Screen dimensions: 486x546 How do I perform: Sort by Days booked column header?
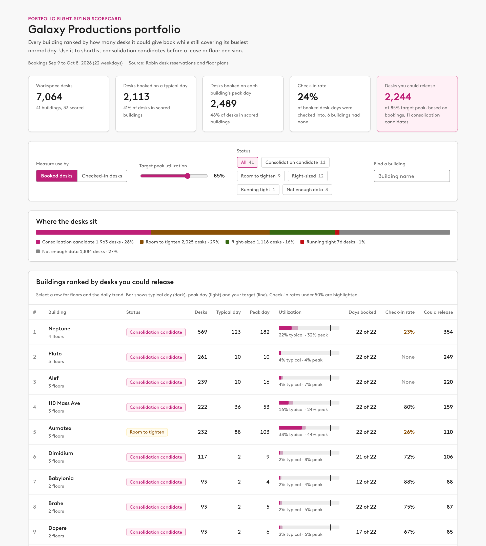coord(362,312)
